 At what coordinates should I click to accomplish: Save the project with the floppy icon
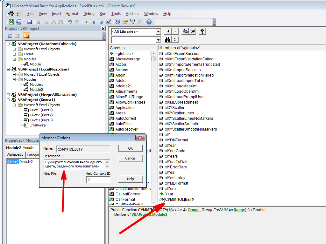tap(30, 22)
